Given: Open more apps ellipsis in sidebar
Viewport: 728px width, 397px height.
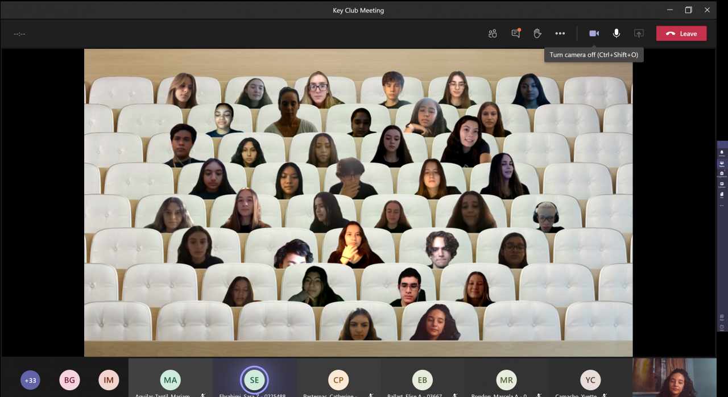Looking at the screenshot, I should [722, 206].
